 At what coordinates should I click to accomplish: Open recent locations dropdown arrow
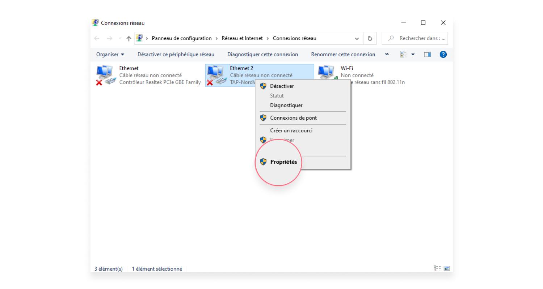(120, 39)
